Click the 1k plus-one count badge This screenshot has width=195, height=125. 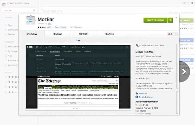point(175,34)
